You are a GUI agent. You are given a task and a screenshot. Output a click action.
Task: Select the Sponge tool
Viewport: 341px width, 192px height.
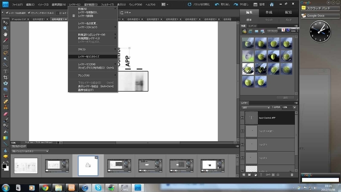6,156
